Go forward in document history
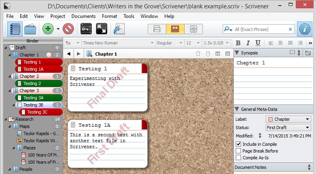The width and height of the screenshot is (316, 174). (78, 54)
